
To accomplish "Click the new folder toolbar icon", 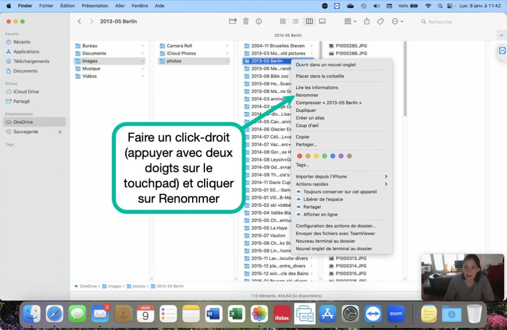I will (233, 21).
